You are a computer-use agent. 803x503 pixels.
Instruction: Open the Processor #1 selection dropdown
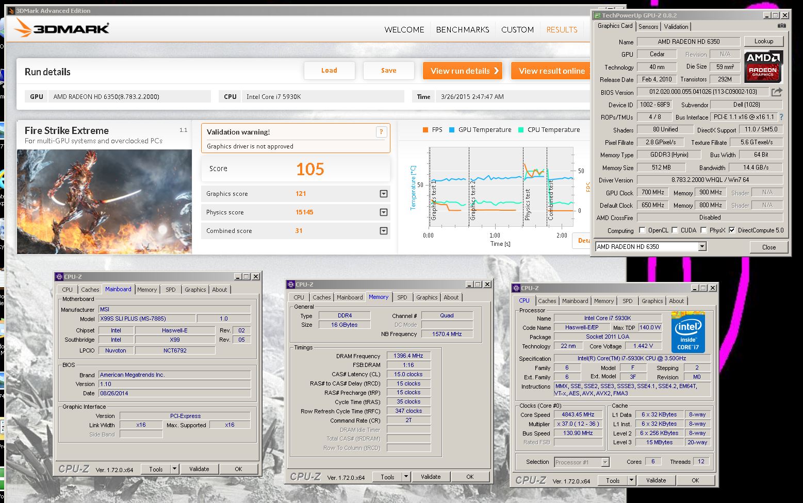point(605,462)
